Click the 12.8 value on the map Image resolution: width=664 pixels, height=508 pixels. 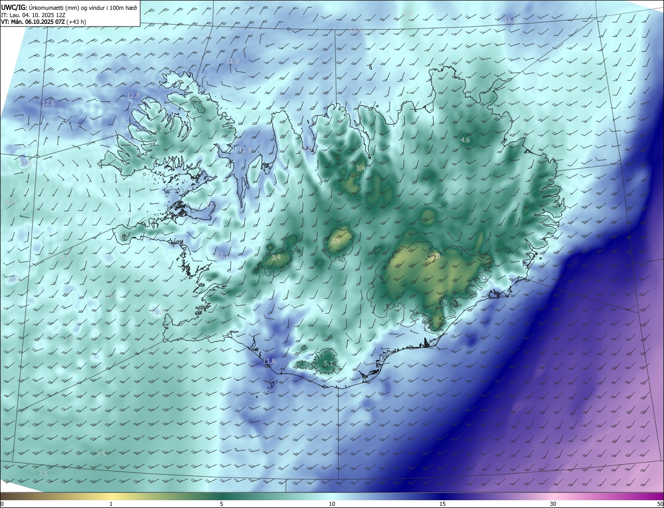[x=134, y=96]
